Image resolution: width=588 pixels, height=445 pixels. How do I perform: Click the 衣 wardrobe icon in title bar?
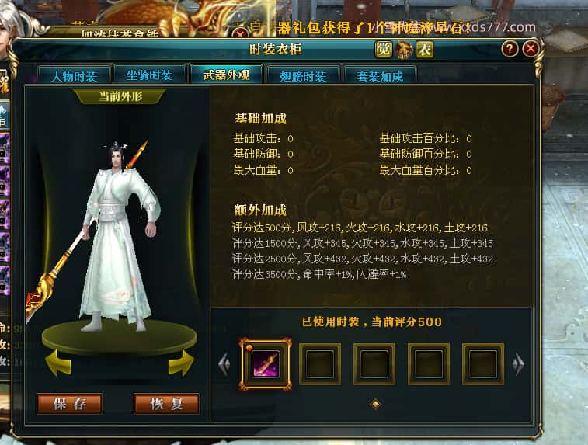pyautogui.click(x=425, y=50)
